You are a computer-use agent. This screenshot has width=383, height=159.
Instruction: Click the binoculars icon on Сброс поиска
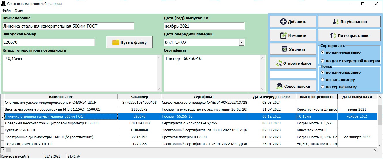tap(279, 86)
